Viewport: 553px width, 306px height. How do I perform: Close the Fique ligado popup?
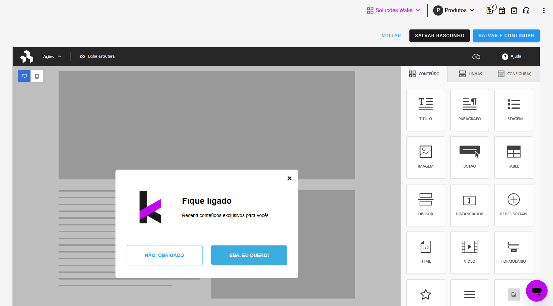coord(290,178)
